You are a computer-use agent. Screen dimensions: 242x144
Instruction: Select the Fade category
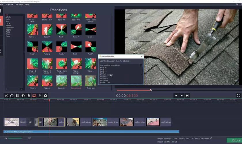(x=7, y=19)
